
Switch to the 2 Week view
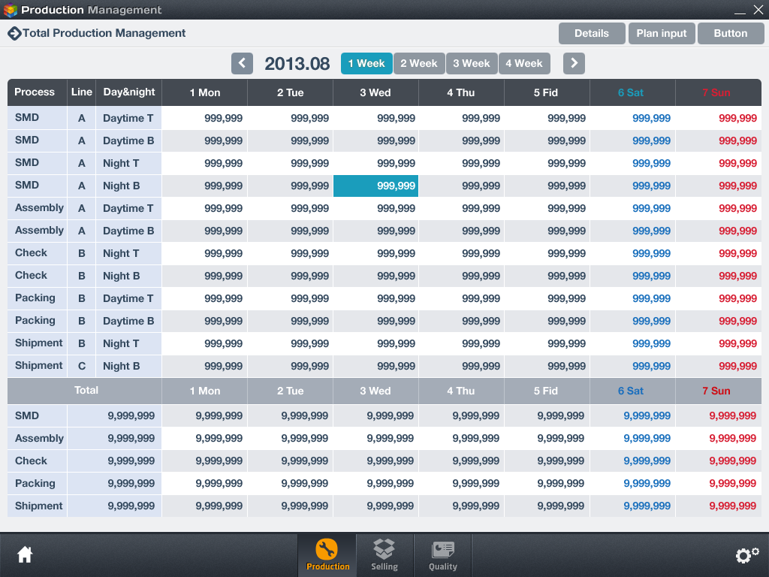(419, 63)
